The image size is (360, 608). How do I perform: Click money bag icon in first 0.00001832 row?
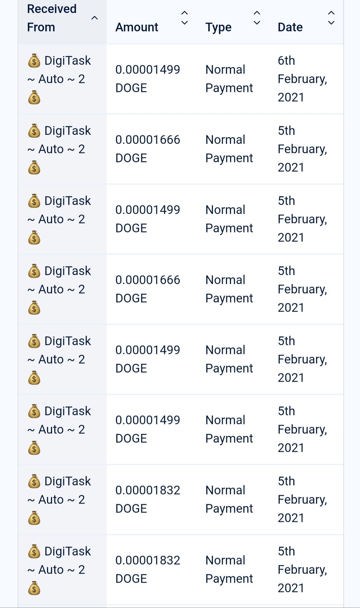point(34,481)
